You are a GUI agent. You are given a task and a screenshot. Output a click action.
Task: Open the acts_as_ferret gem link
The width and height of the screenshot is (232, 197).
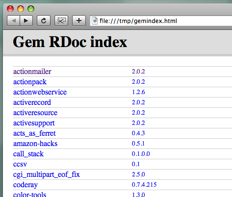click(34, 133)
